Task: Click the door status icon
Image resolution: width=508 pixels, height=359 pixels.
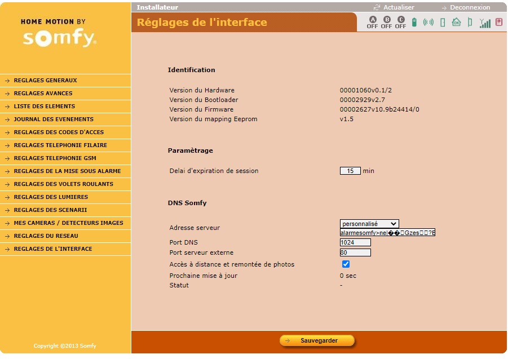Action: click(443, 23)
